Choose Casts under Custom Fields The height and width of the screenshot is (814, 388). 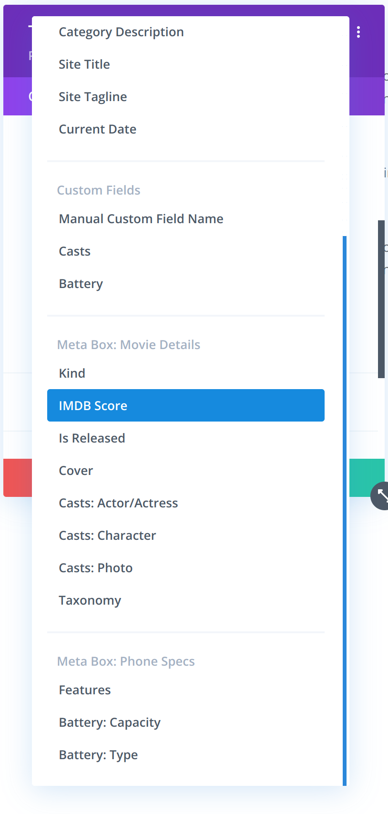(75, 251)
